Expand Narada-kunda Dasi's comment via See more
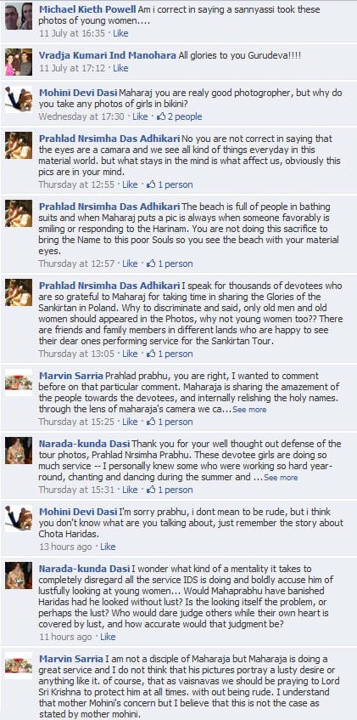The image size is (357, 720). tap(281, 478)
